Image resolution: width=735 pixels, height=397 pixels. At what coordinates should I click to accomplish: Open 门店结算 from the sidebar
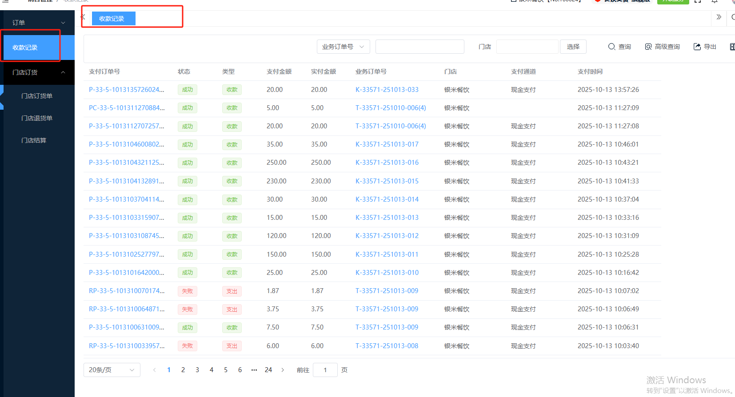(34, 140)
